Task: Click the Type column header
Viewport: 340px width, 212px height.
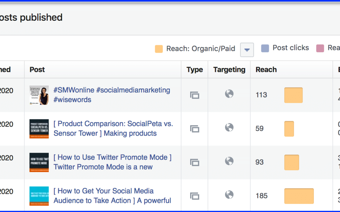Action: pos(195,70)
